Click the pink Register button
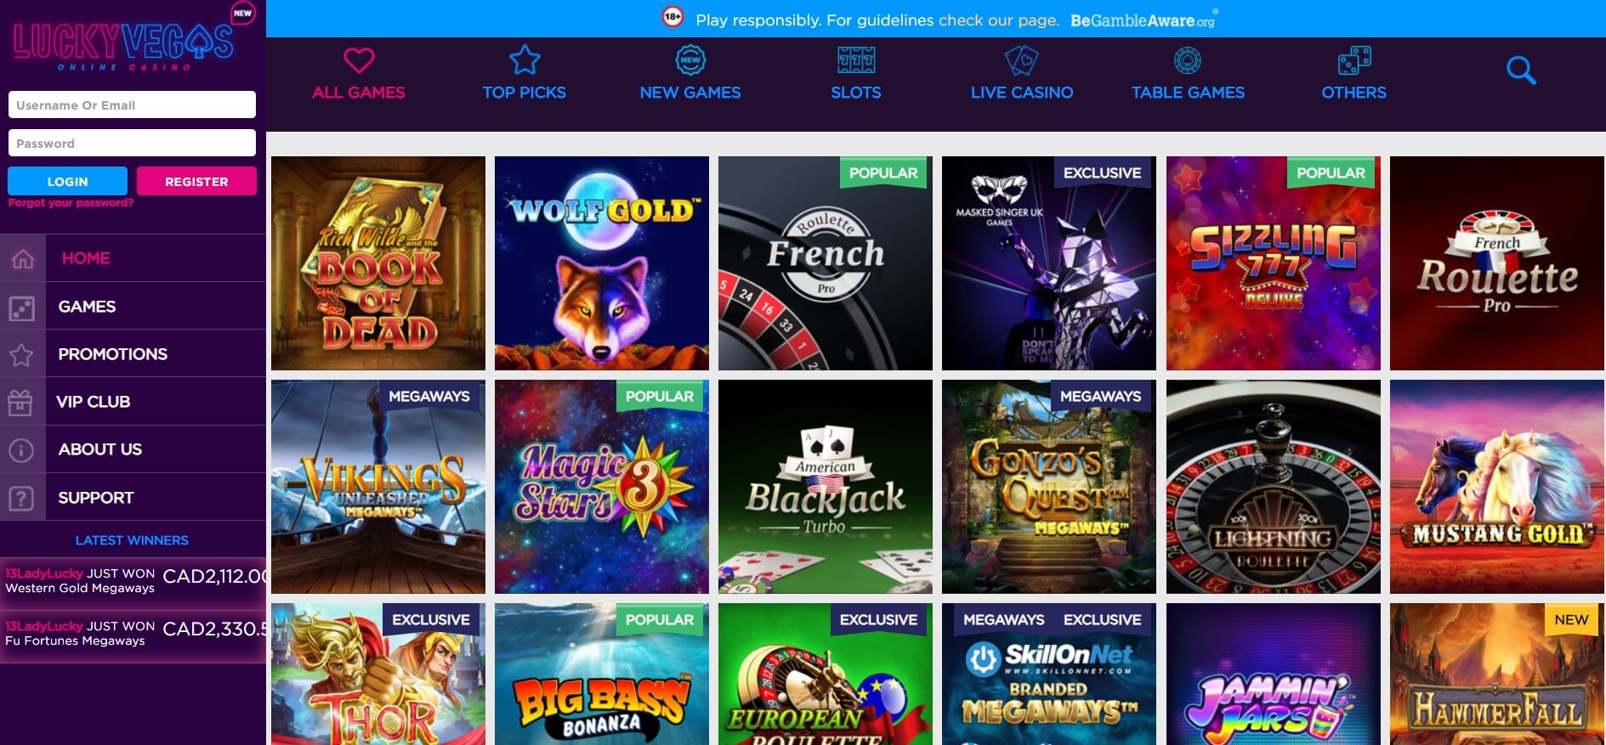Screen dimensions: 1606x745 [196, 181]
